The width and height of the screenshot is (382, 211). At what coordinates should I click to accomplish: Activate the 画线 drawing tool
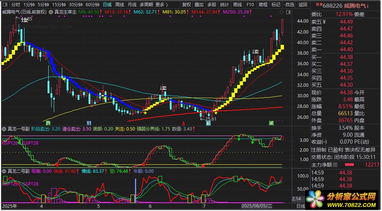coord(237,5)
